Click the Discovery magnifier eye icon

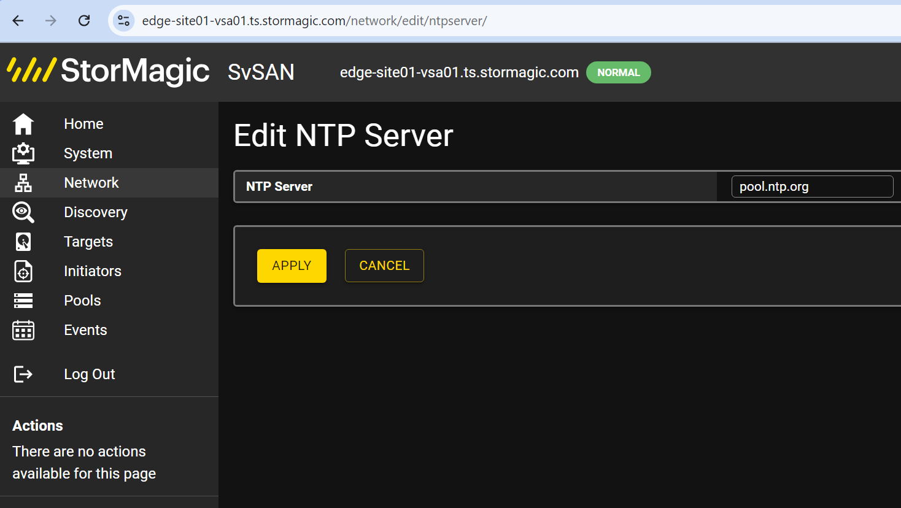(23, 212)
